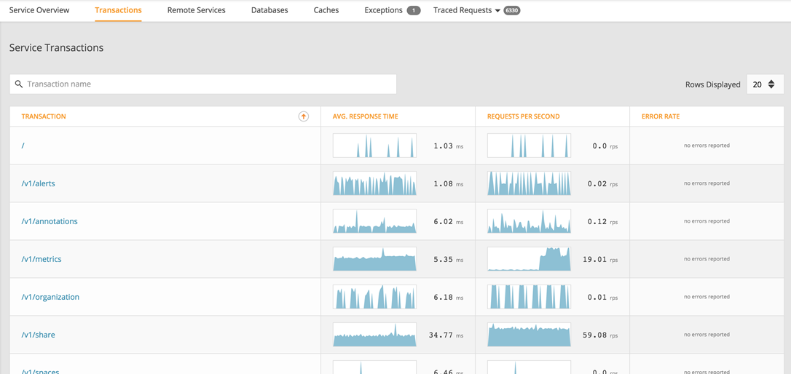Open /v1/metrics requests per second sparkline

[530, 259]
